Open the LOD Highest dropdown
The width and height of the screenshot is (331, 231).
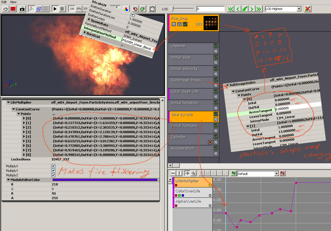click(299, 9)
